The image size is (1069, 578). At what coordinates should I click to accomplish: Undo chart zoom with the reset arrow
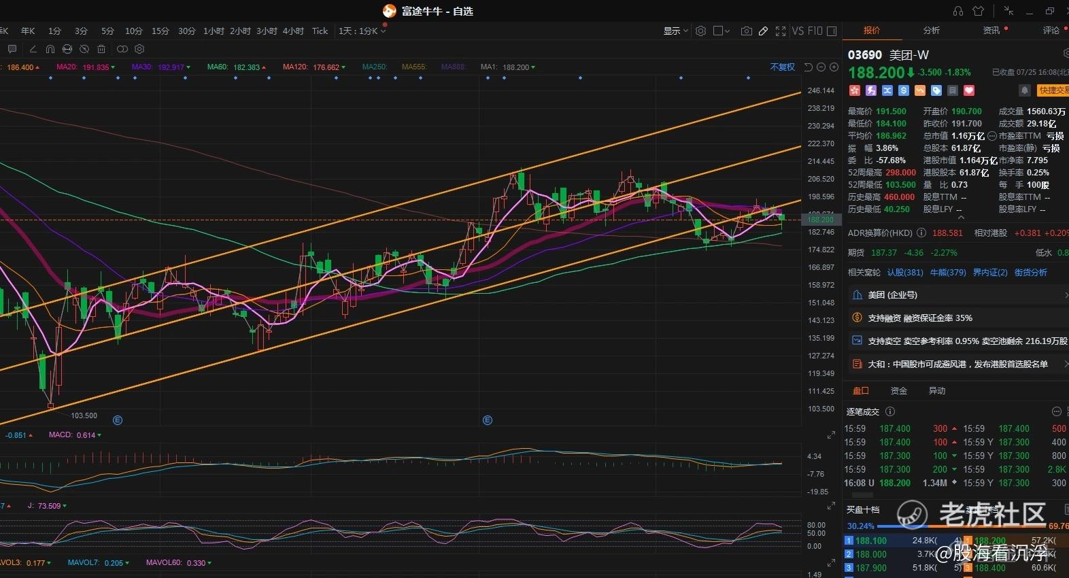pyautogui.click(x=808, y=67)
